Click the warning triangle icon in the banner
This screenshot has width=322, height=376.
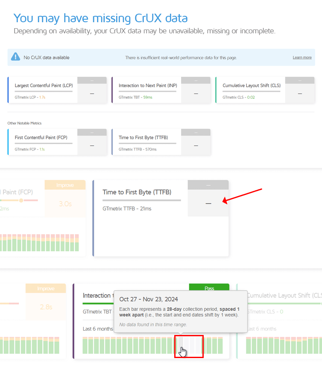click(x=15, y=57)
